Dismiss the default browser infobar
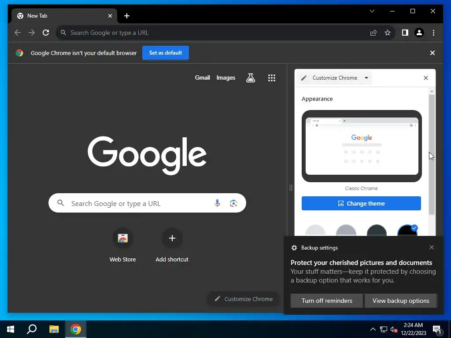This screenshot has width=451, height=338. (433, 53)
